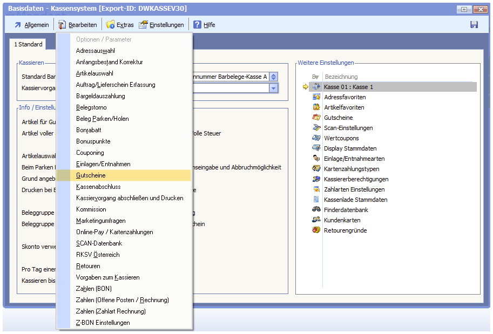Select the Retourengründe icon entry
The height and width of the screenshot is (334, 493).
coord(316,230)
